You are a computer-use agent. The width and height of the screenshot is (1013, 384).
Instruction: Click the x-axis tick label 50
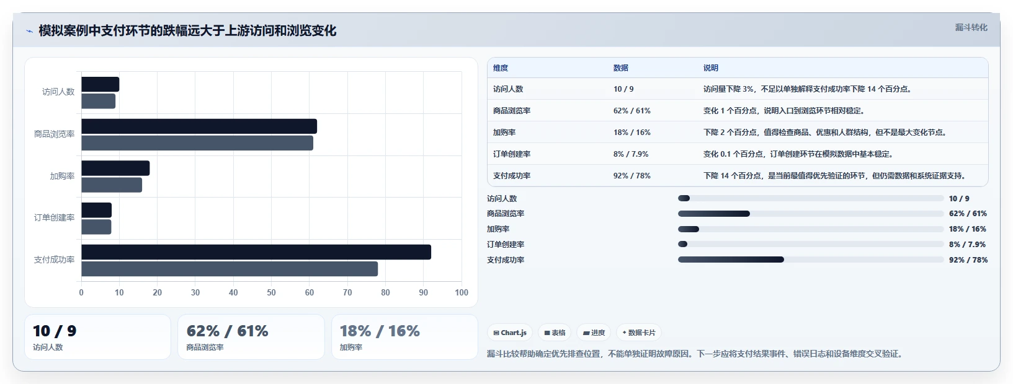click(271, 292)
